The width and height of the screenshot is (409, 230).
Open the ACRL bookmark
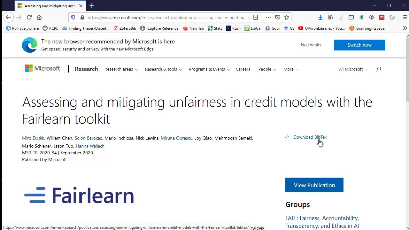click(50, 28)
